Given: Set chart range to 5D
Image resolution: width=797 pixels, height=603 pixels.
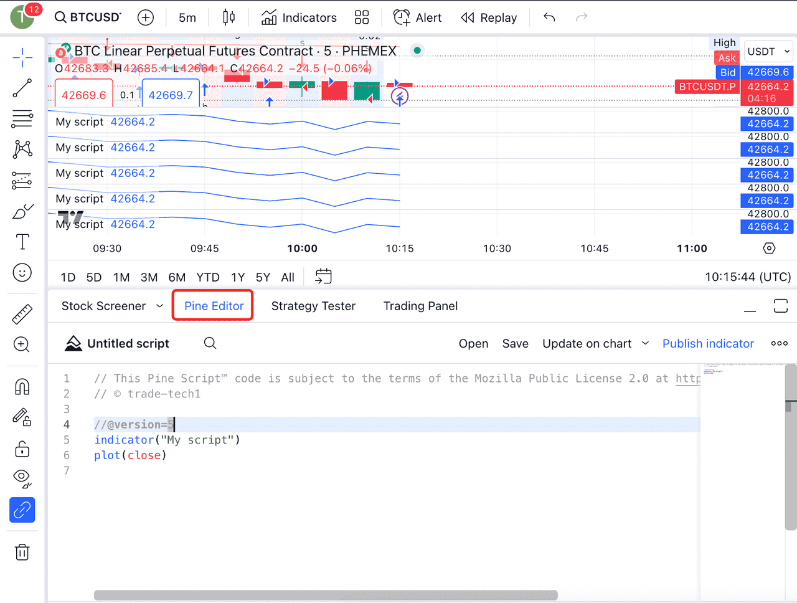Looking at the screenshot, I should pos(94,277).
